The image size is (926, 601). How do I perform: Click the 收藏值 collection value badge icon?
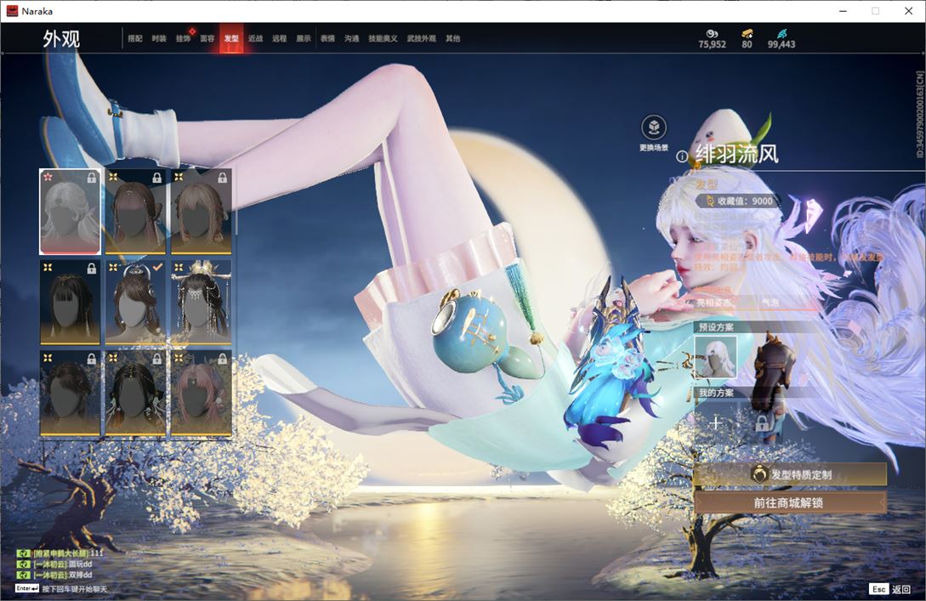point(710,201)
